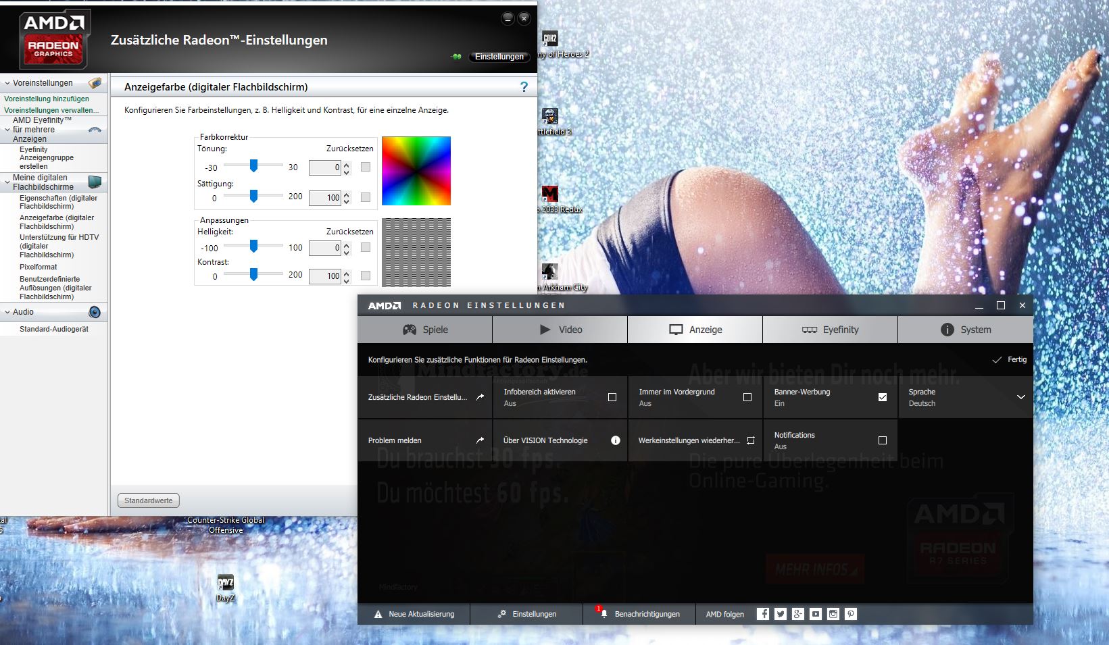Image resolution: width=1109 pixels, height=645 pixels.
Task: Decrease the Kontrast value with the down arrow
Action: (x=347, y=280)
